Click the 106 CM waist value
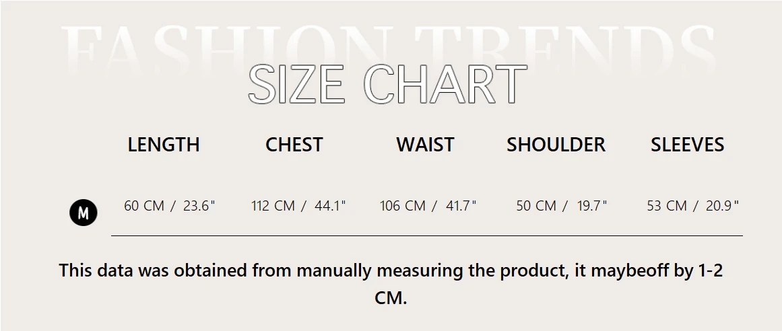The width and height of the screenshot is (782, 331). click(403, 206)
